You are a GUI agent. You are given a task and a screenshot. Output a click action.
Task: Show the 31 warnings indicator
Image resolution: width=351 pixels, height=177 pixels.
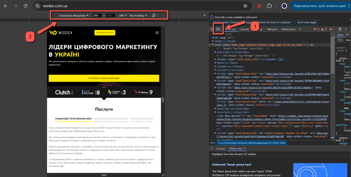[x=324, y=29]
